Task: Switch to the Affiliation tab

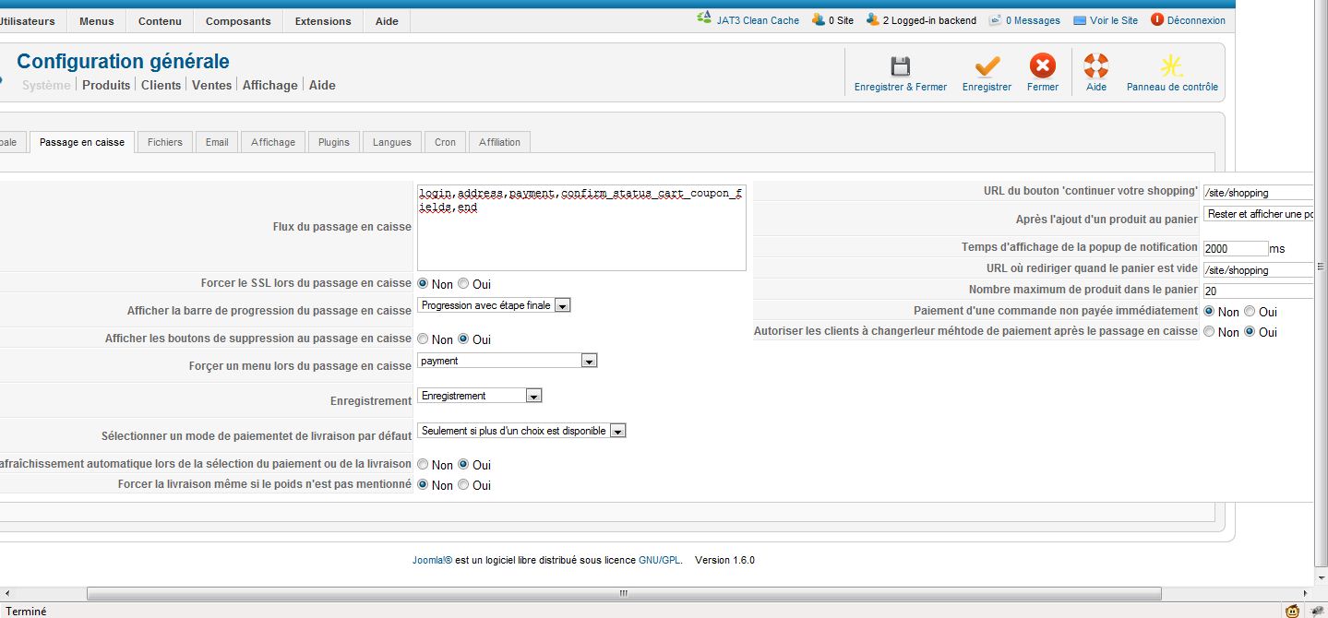Action: coord(500,142)
